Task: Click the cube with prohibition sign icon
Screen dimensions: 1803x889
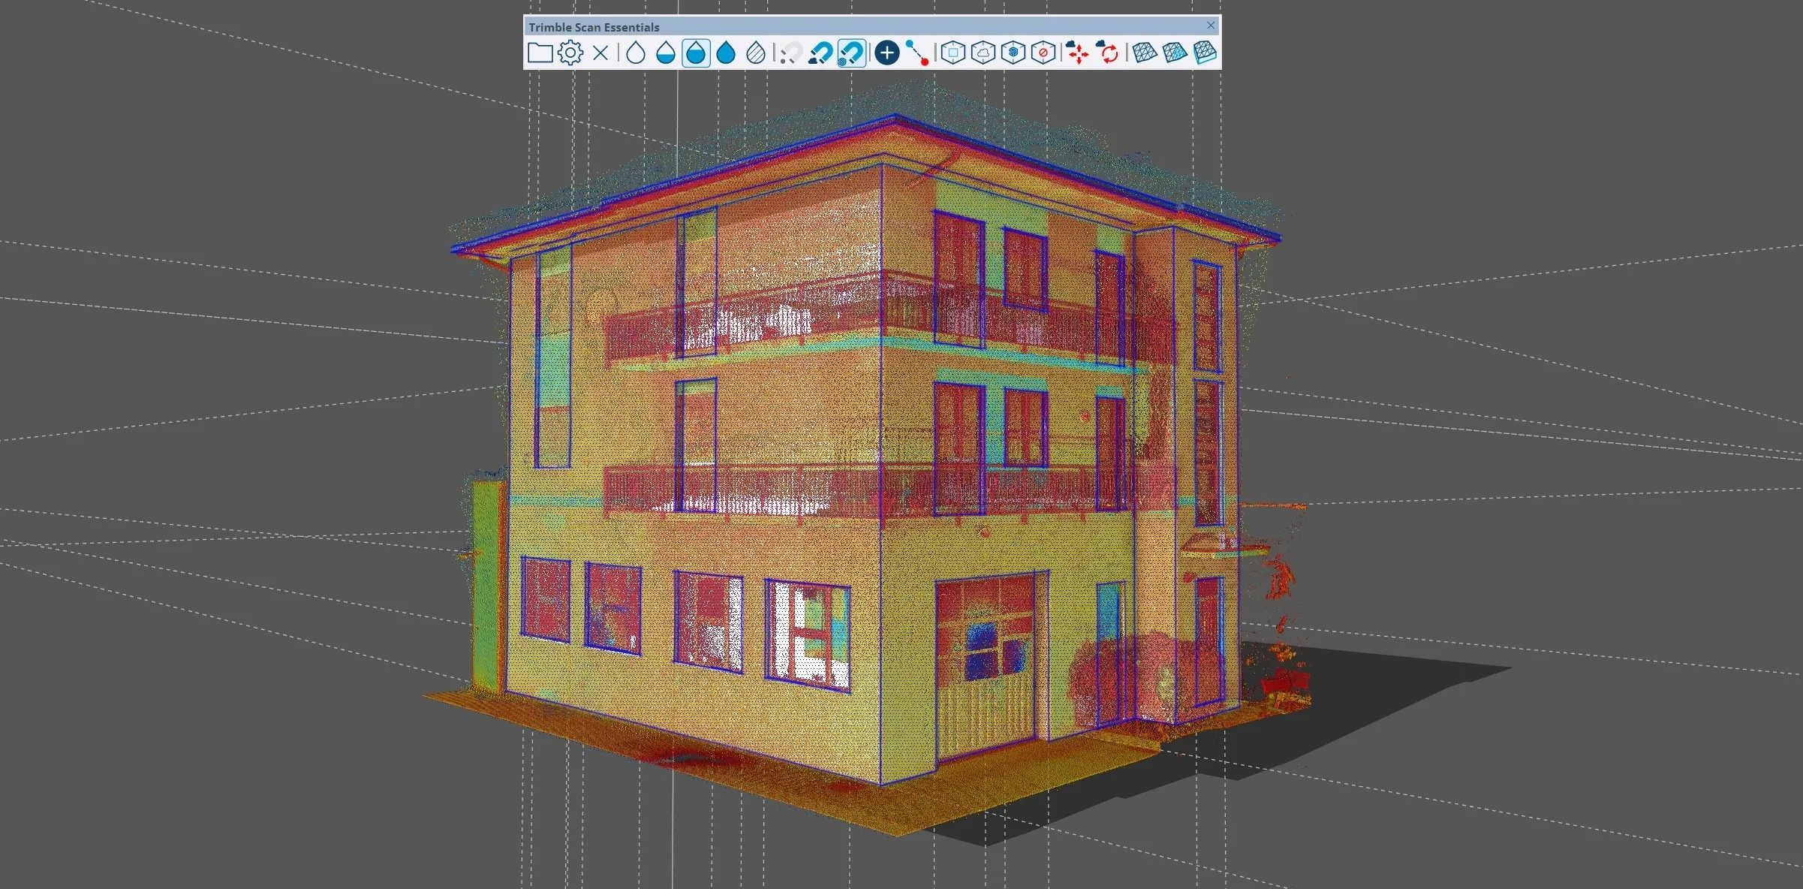Action: 1043,53
